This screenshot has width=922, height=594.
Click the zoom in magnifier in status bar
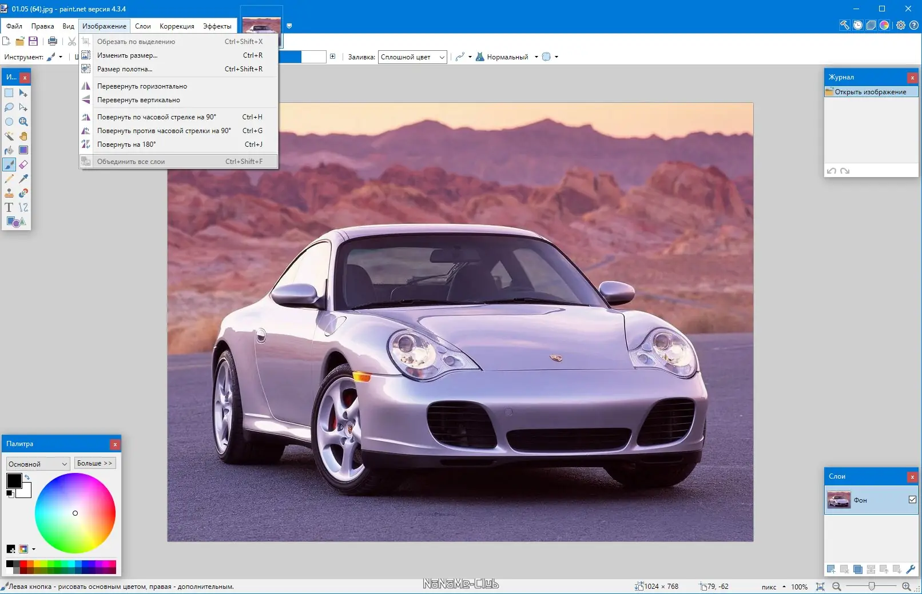pyautogui.click(x=906, y=587)
